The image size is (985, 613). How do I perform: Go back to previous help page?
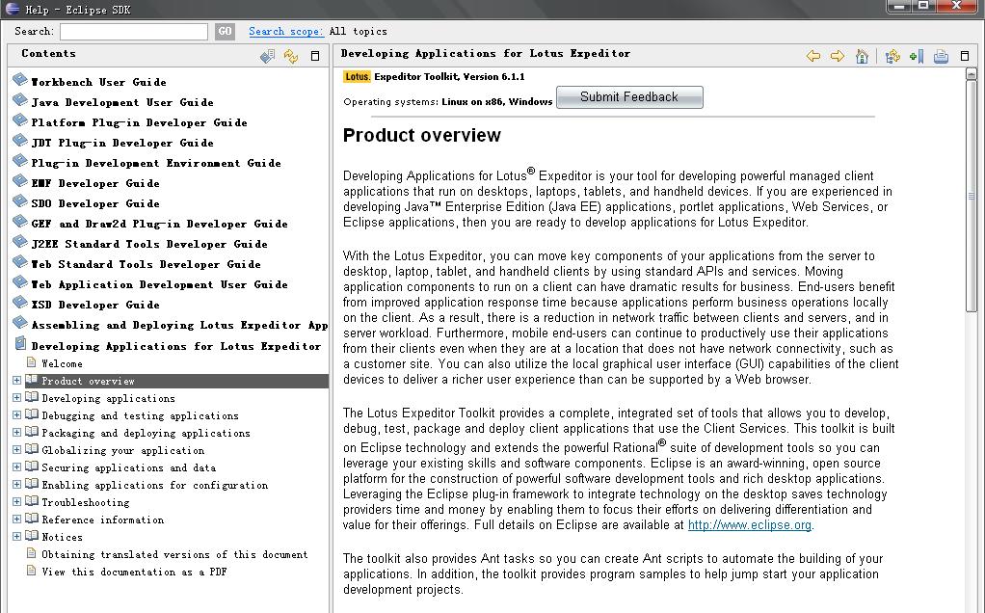click(x=813, y=56)
